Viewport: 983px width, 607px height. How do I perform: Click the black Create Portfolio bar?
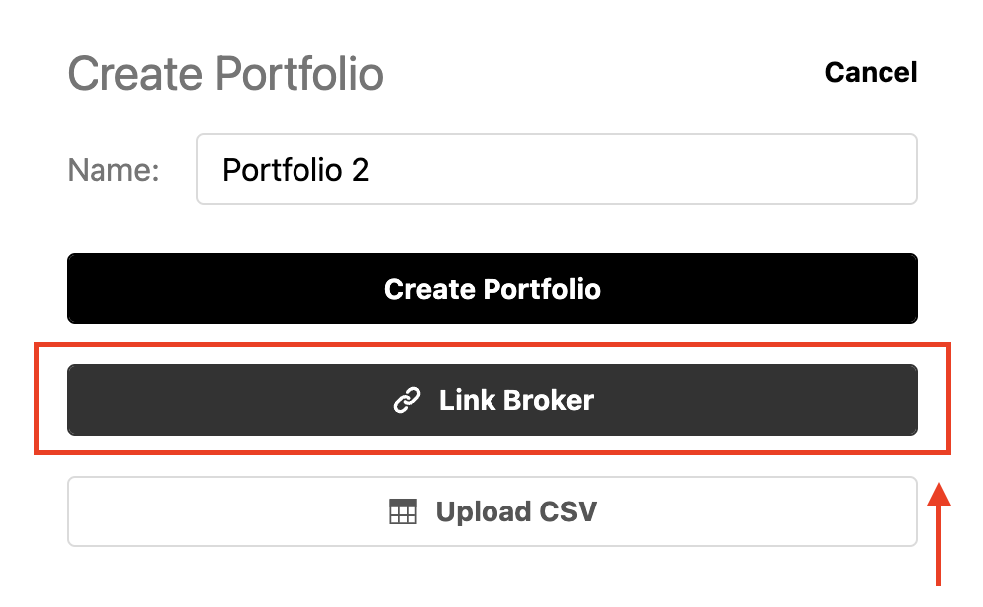coord(491,289)
